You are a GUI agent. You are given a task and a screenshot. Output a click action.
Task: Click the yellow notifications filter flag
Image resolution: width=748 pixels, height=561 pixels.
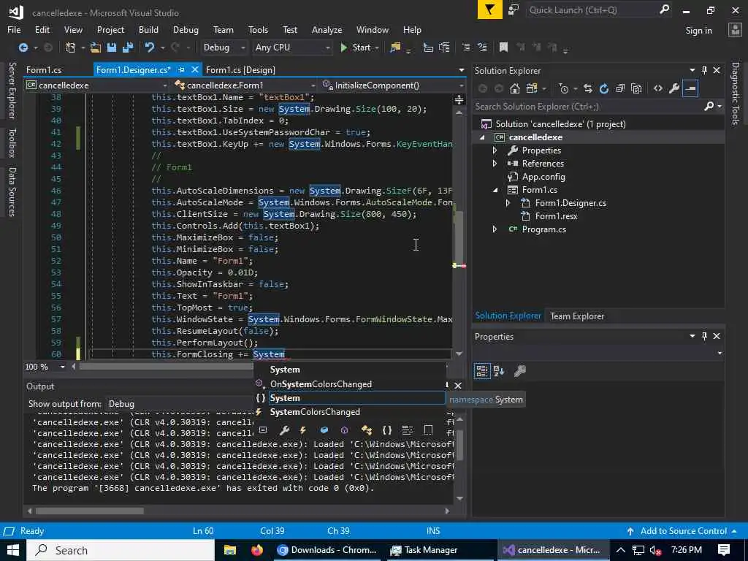coord(490,9)
